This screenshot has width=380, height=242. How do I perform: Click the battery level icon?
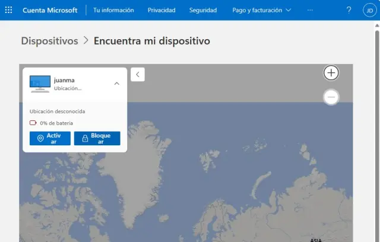[33, 123]
